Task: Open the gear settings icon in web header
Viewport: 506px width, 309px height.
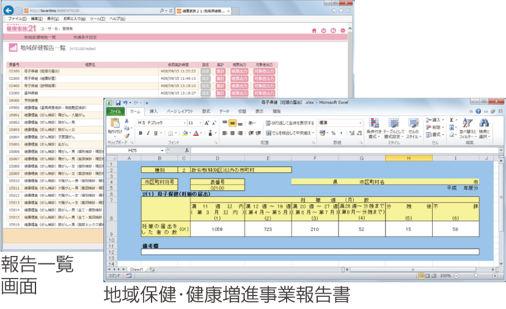Action: click(x=343, y=30)
